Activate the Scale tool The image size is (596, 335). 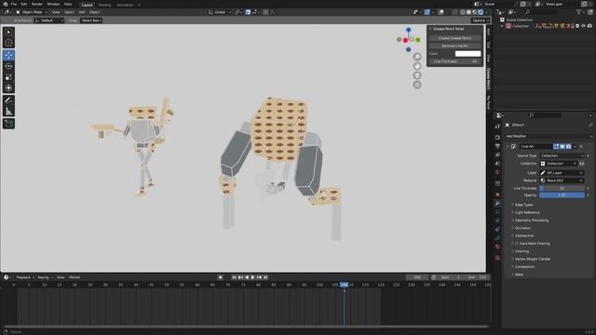pos(8,77)
